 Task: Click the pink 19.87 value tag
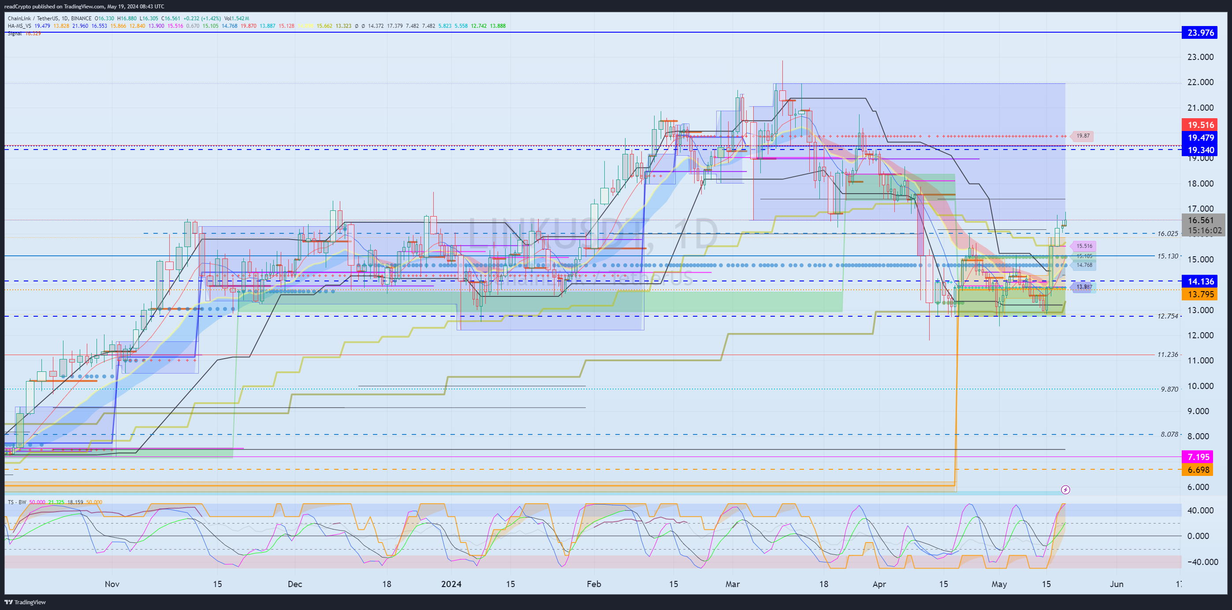coord(1083,136)
